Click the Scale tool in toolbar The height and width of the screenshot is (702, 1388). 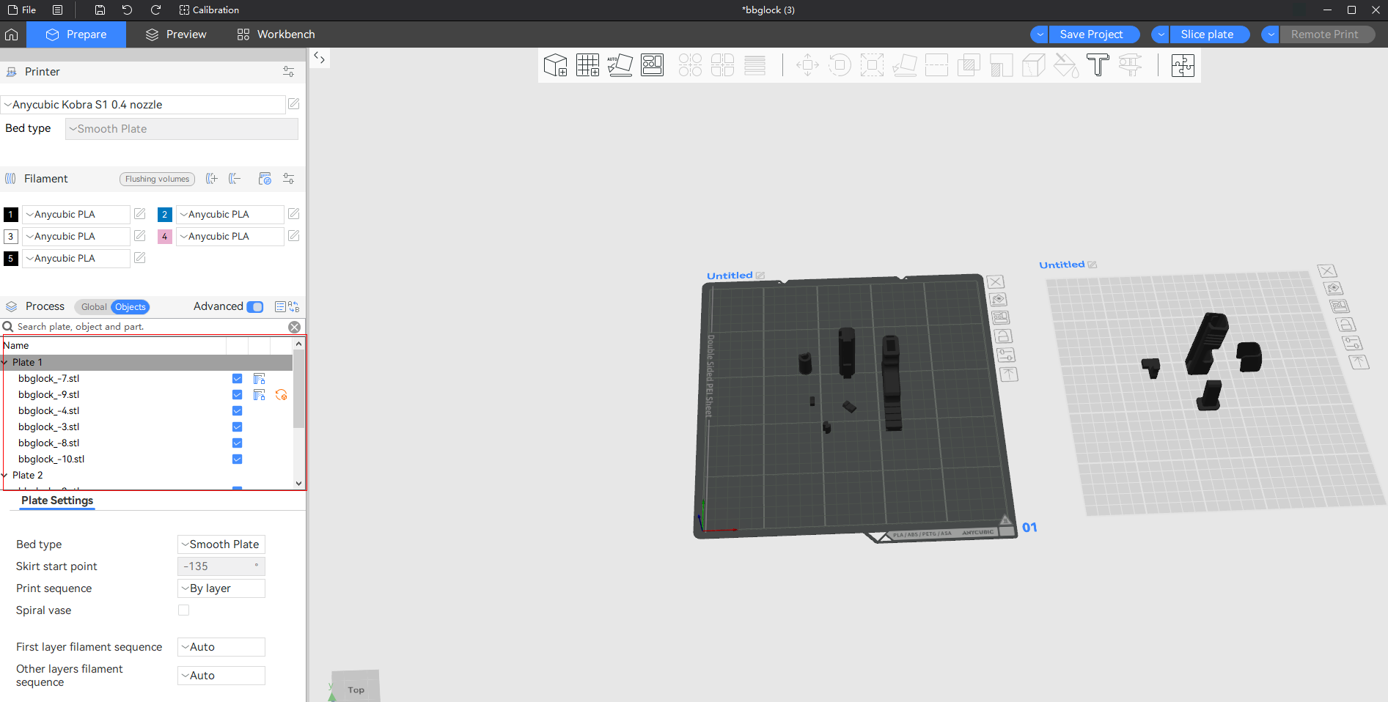click(872, 65)
